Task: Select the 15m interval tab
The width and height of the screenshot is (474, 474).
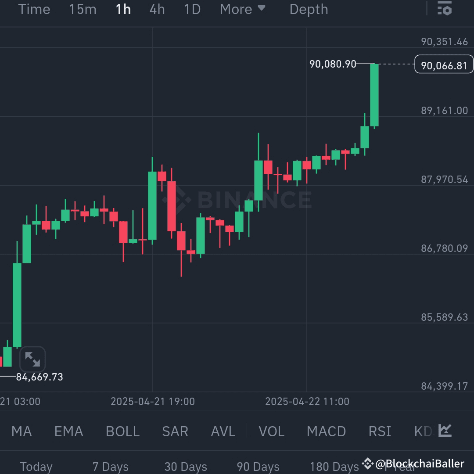Action: tap(83, 9)
